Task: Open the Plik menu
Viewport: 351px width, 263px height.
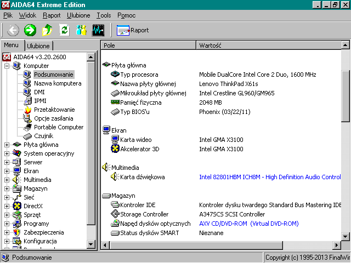Action: tap(8, 15)
